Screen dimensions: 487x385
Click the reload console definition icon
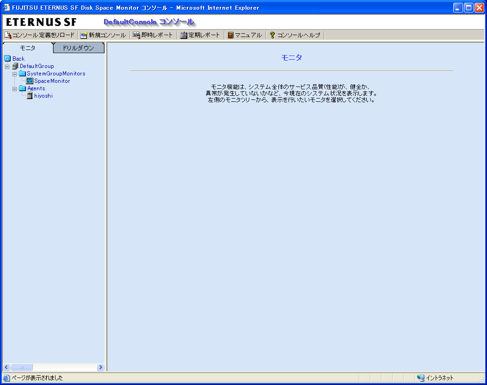click(x=8, y=35)
